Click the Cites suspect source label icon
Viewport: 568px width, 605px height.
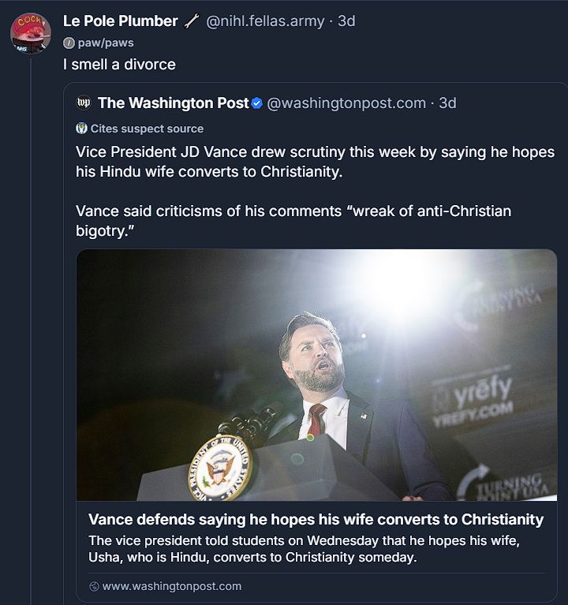(81, 129)
